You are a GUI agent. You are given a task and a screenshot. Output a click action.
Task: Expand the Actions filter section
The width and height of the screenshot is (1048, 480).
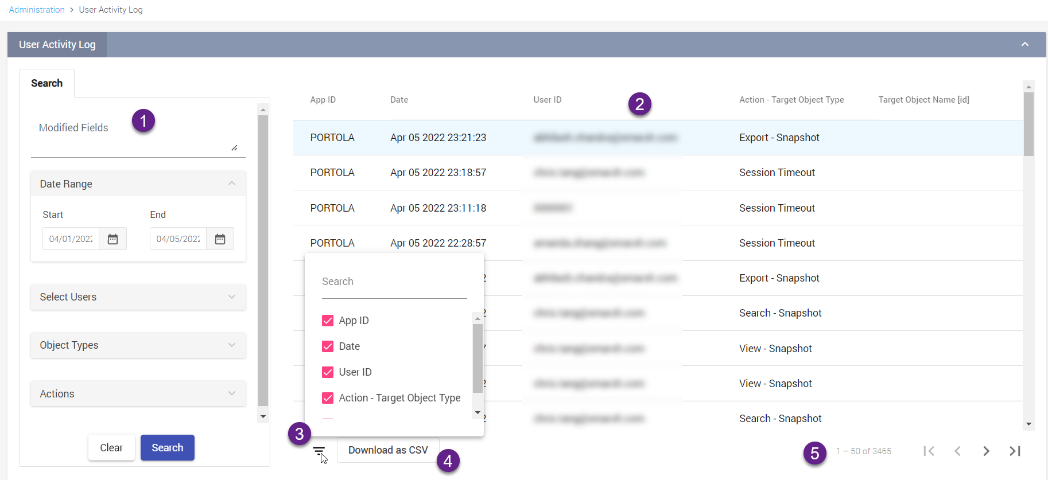pyautogui.click(x=138, y=394)
